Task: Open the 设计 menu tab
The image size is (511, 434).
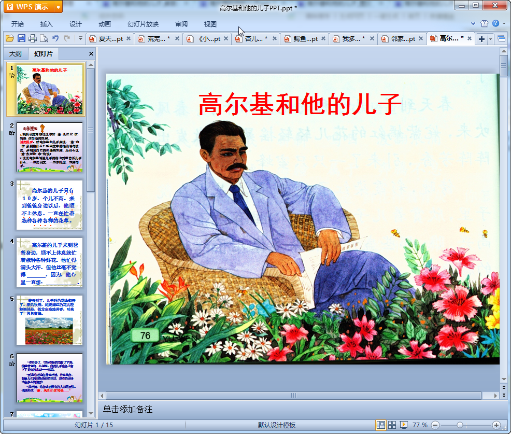Action: pos(75,24)
